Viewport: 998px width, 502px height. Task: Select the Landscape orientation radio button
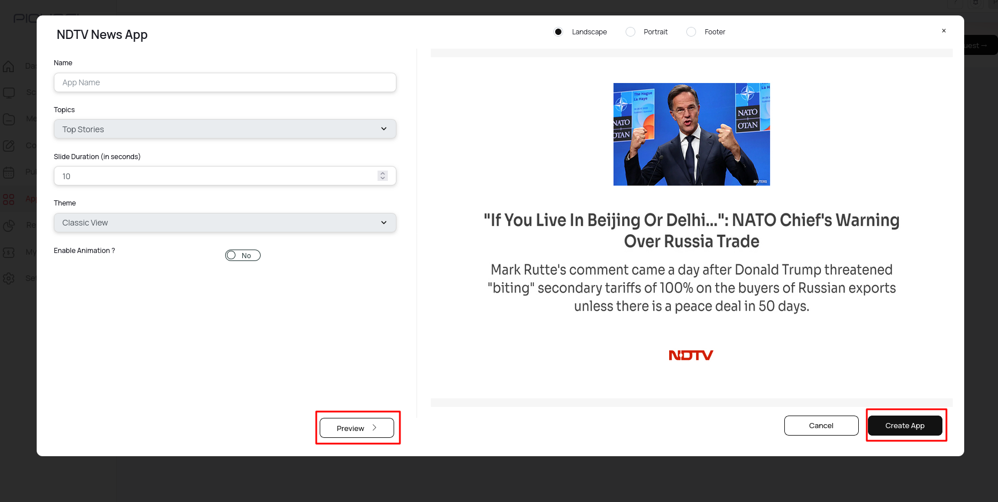tap(558, 32)
